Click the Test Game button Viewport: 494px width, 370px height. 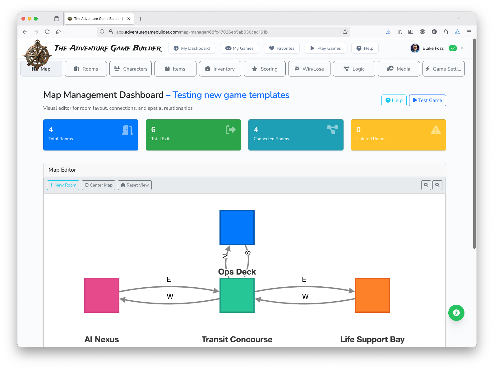pyautogui.click(x=427, y=100)
